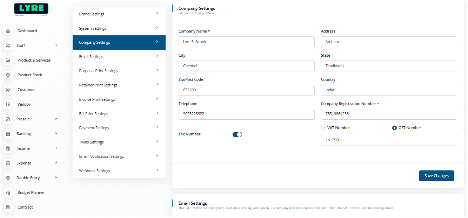Screen dimensions: 468x218
Task: Select the VAT Number radio button
Action: tap(323, 128)
